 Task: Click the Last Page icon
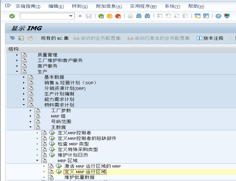point(185,16)
